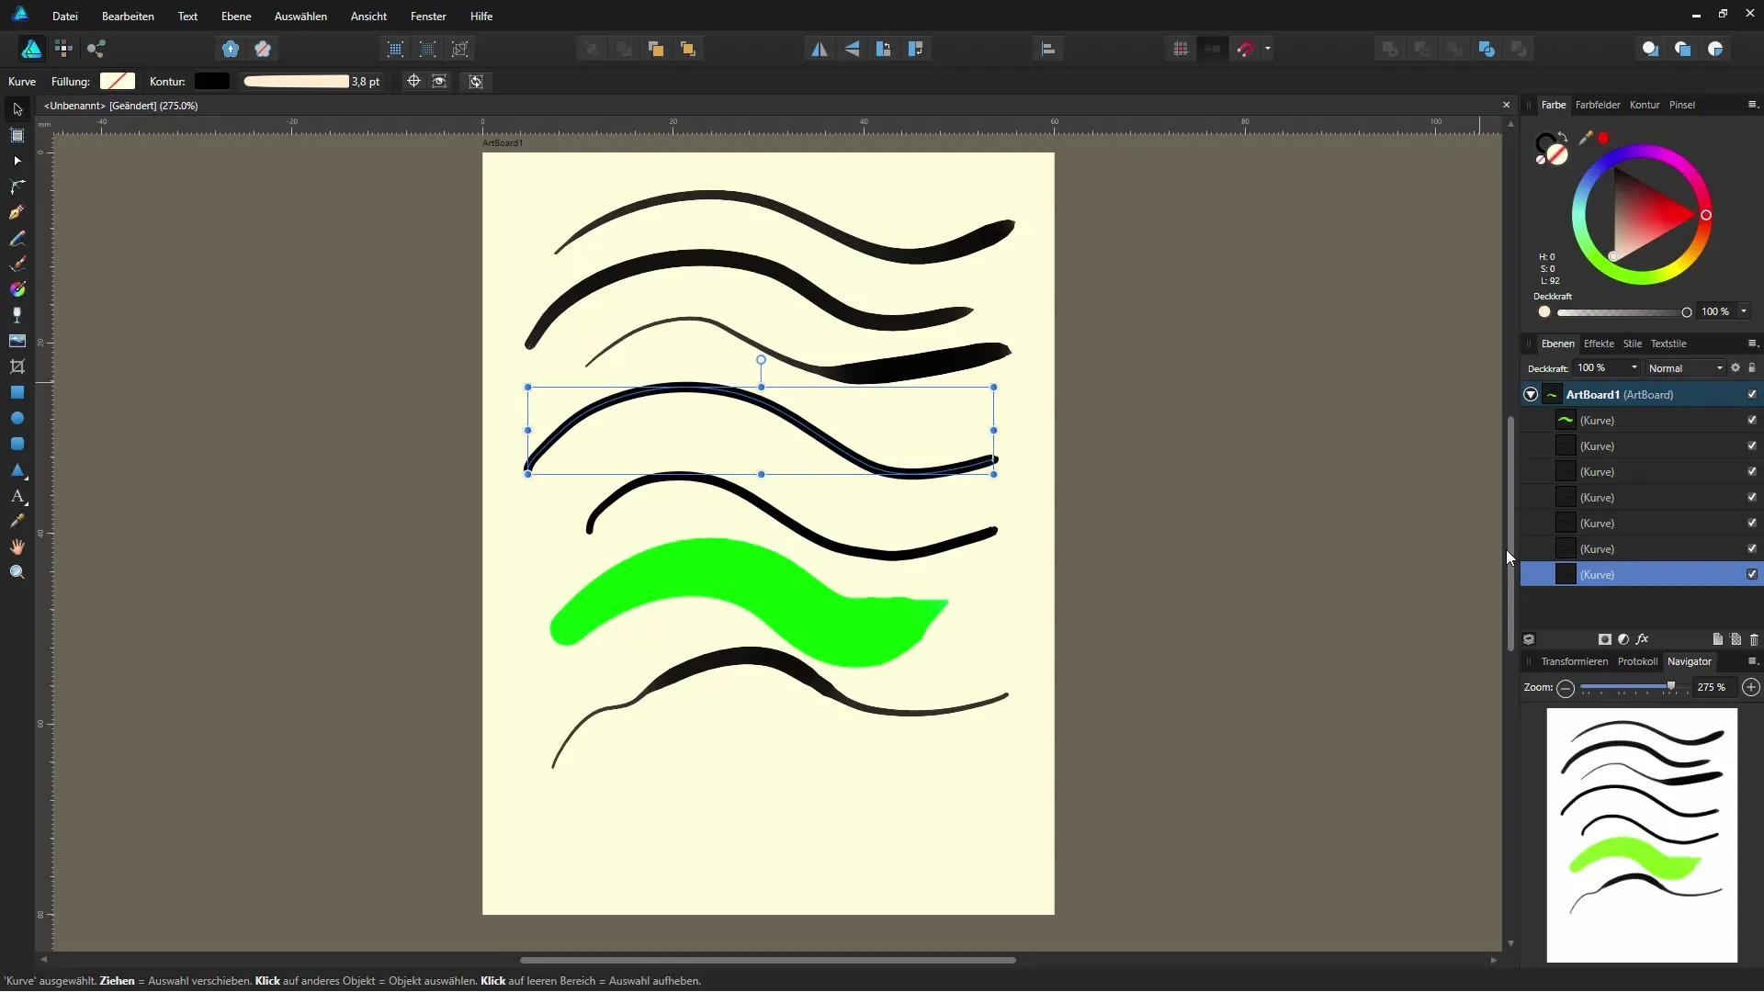Click the mask layer icon
Image resolution: width=1764 pixels, height=992 pixels.
click(1605, 639)
